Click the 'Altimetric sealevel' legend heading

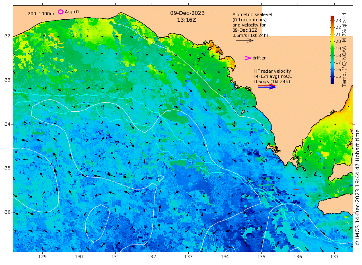(x=252, y=14)
